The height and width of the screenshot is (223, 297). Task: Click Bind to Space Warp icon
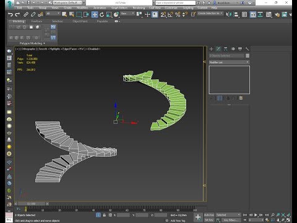coord(40,14)
